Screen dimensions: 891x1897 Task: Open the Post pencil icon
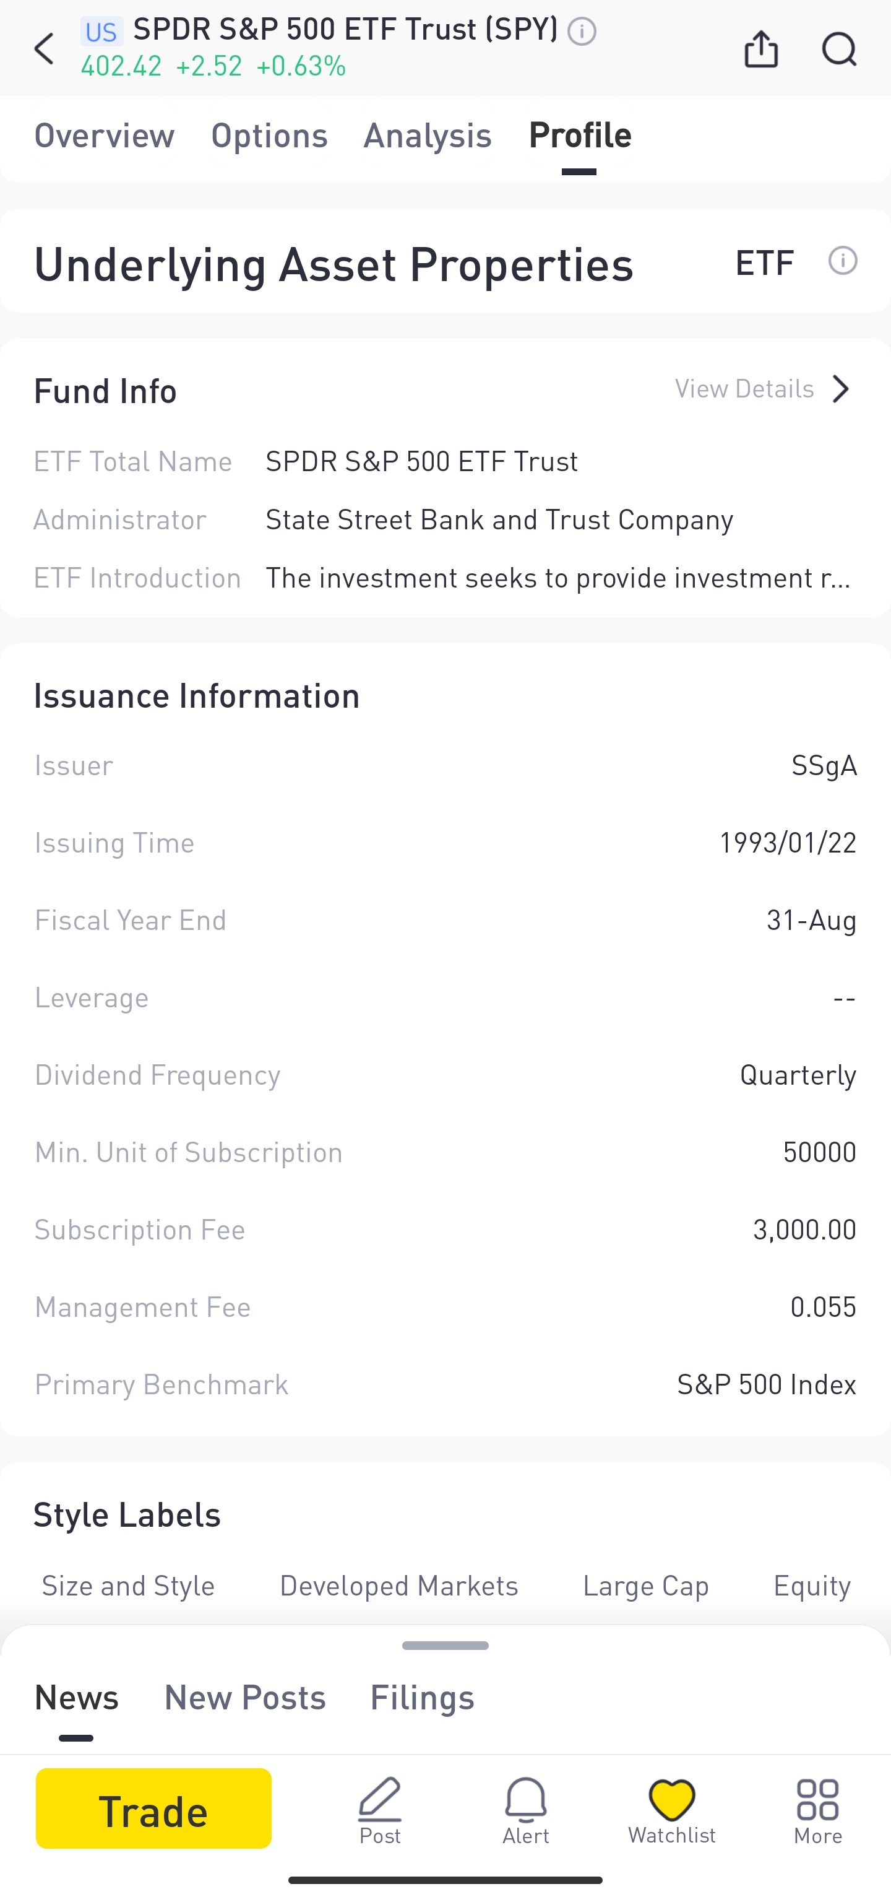coord(380,1809)
